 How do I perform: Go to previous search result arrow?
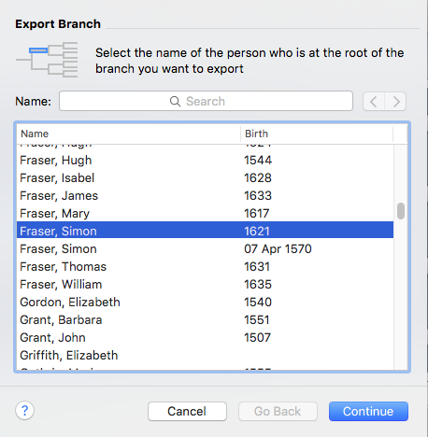click(374, 102)
